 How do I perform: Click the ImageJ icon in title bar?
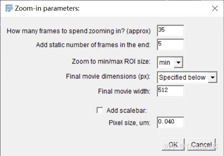(9, 8)
